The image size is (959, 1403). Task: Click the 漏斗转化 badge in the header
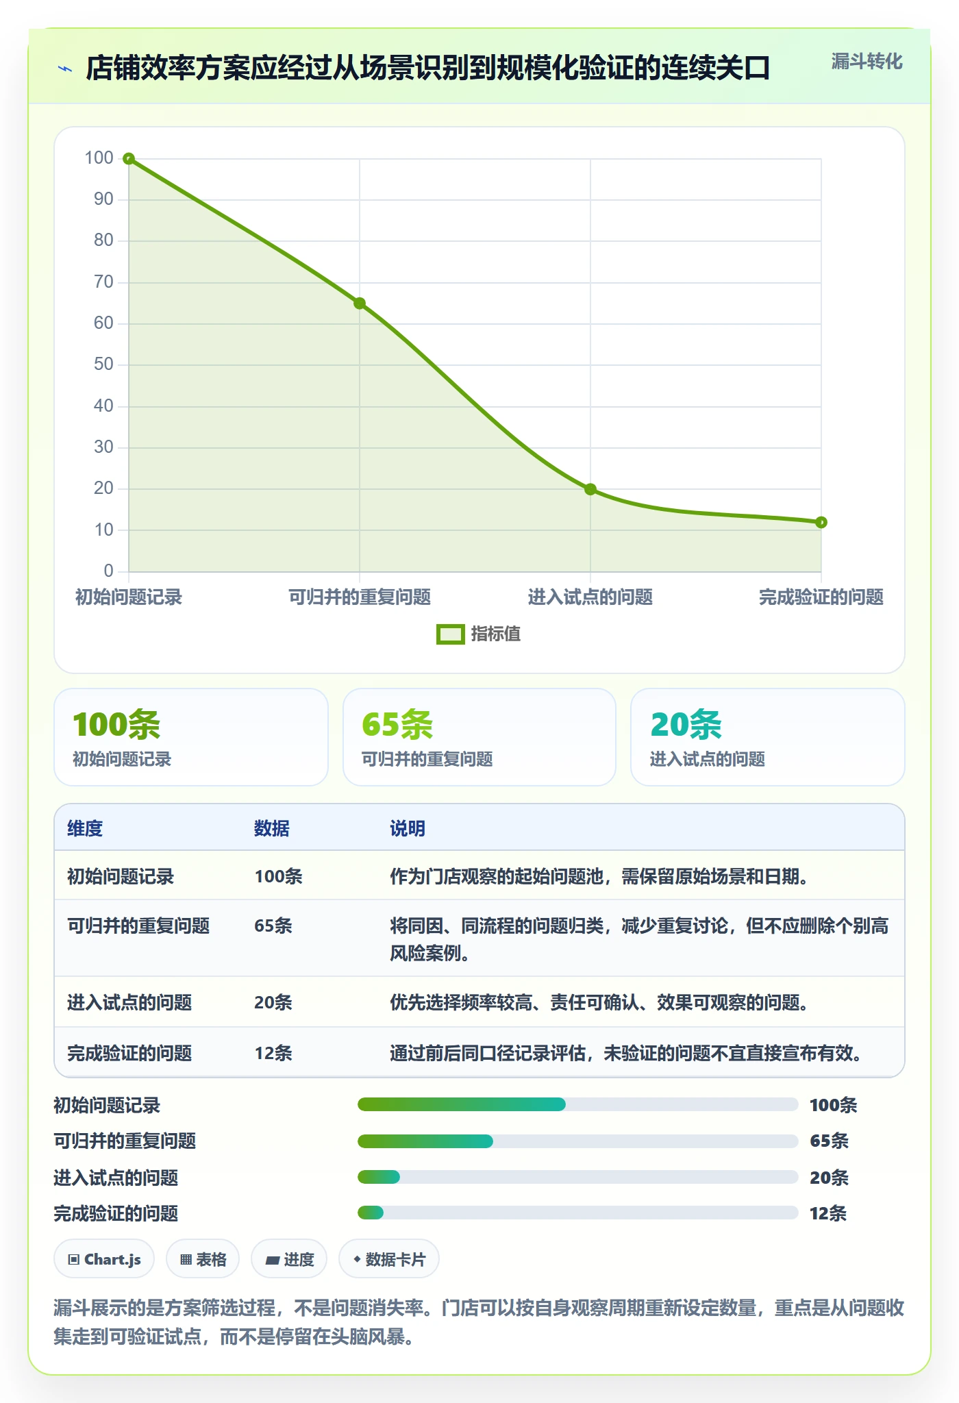[867, 62]
